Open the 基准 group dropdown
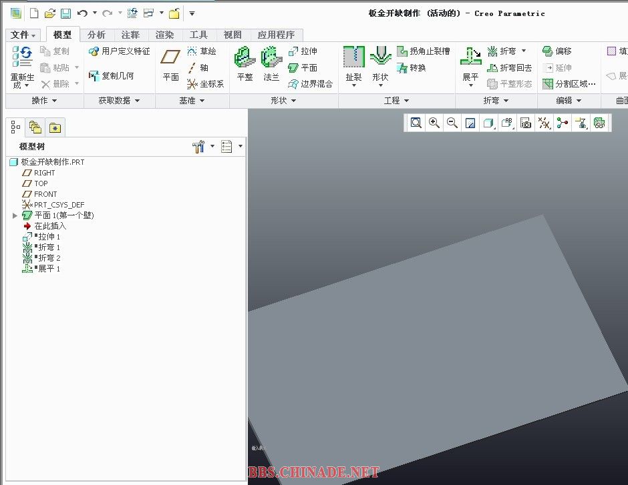The image size is (628, 485). point(192,101)
